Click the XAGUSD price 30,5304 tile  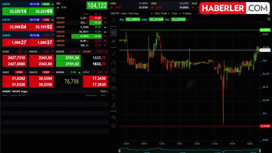(42, 78)
